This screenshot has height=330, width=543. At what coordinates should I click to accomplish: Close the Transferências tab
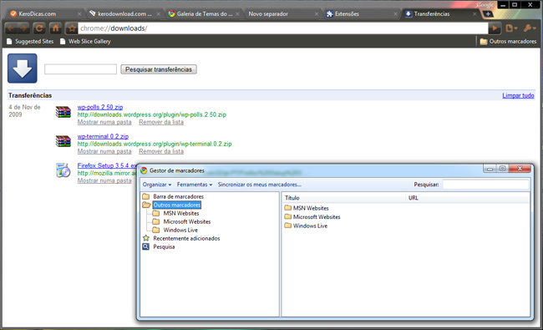(474, 14)
